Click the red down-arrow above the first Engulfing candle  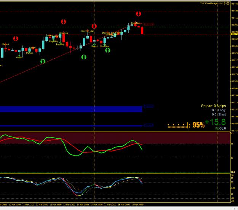pyautogui.click(x=64, y=22)
